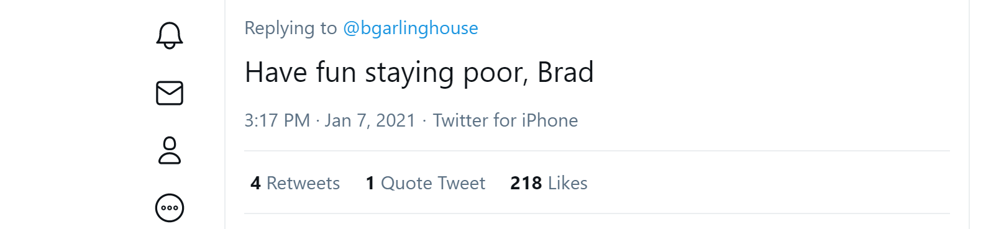Show the 1 Quote Tweet
991x229 pixels.
[426, 183]
